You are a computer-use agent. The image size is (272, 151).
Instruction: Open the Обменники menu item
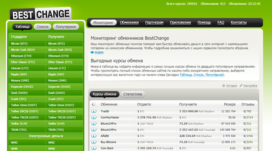129,22
